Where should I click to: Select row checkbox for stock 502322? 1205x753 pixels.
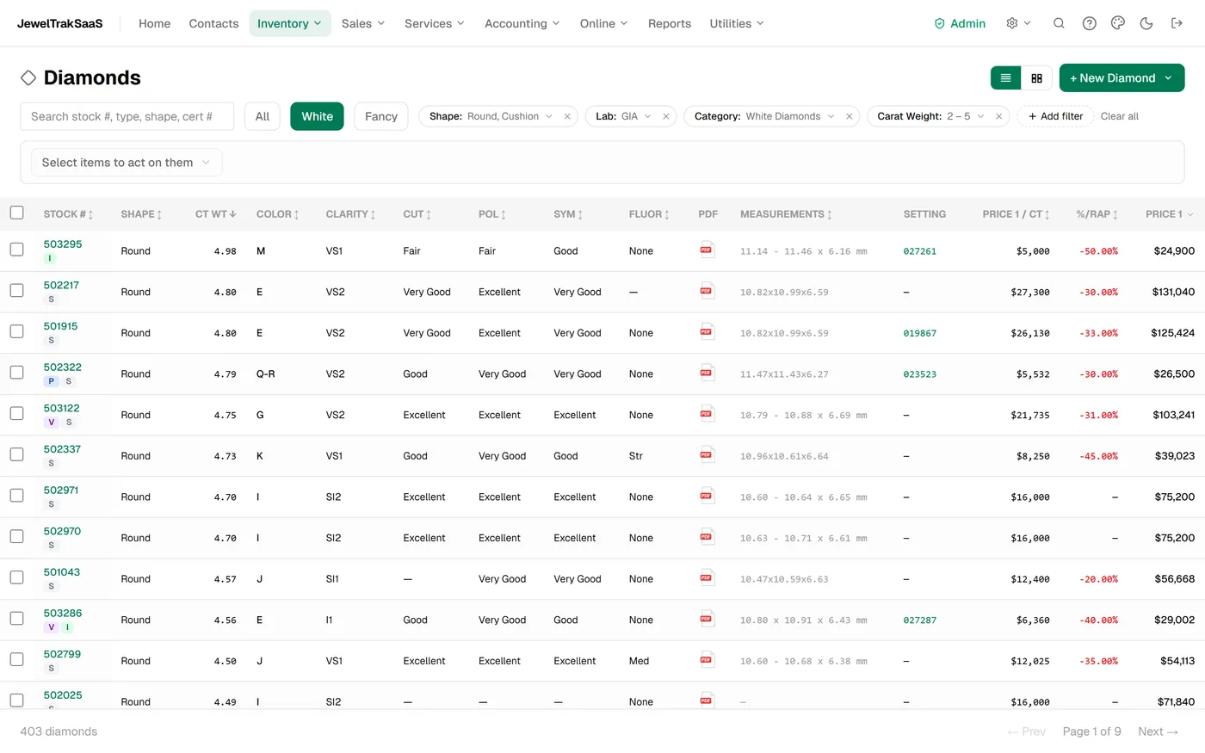coord(16,373)
